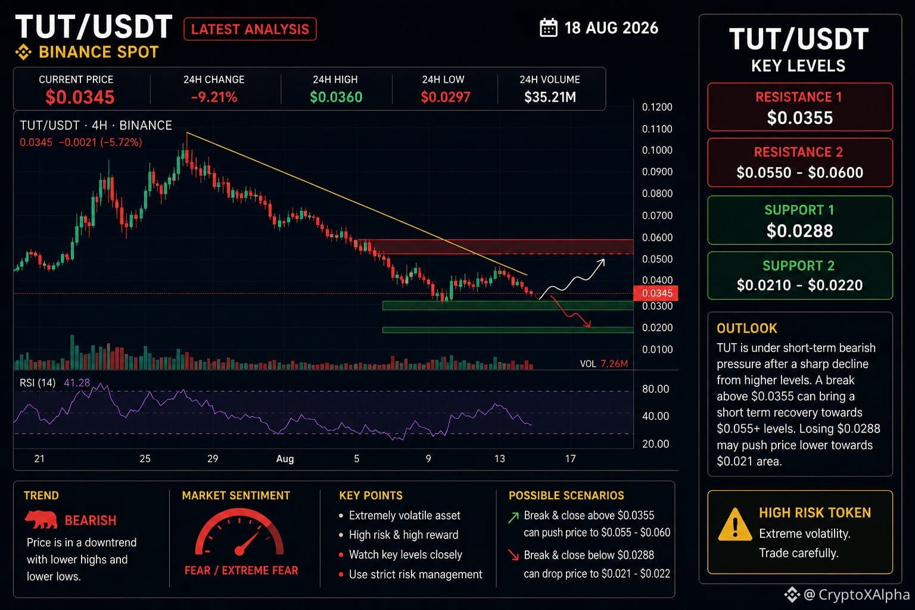Image resolution: width=915 pixels, height=610 pixels.
Task: Click the yellow descending trendline on the chart
Action: [356, 204]
